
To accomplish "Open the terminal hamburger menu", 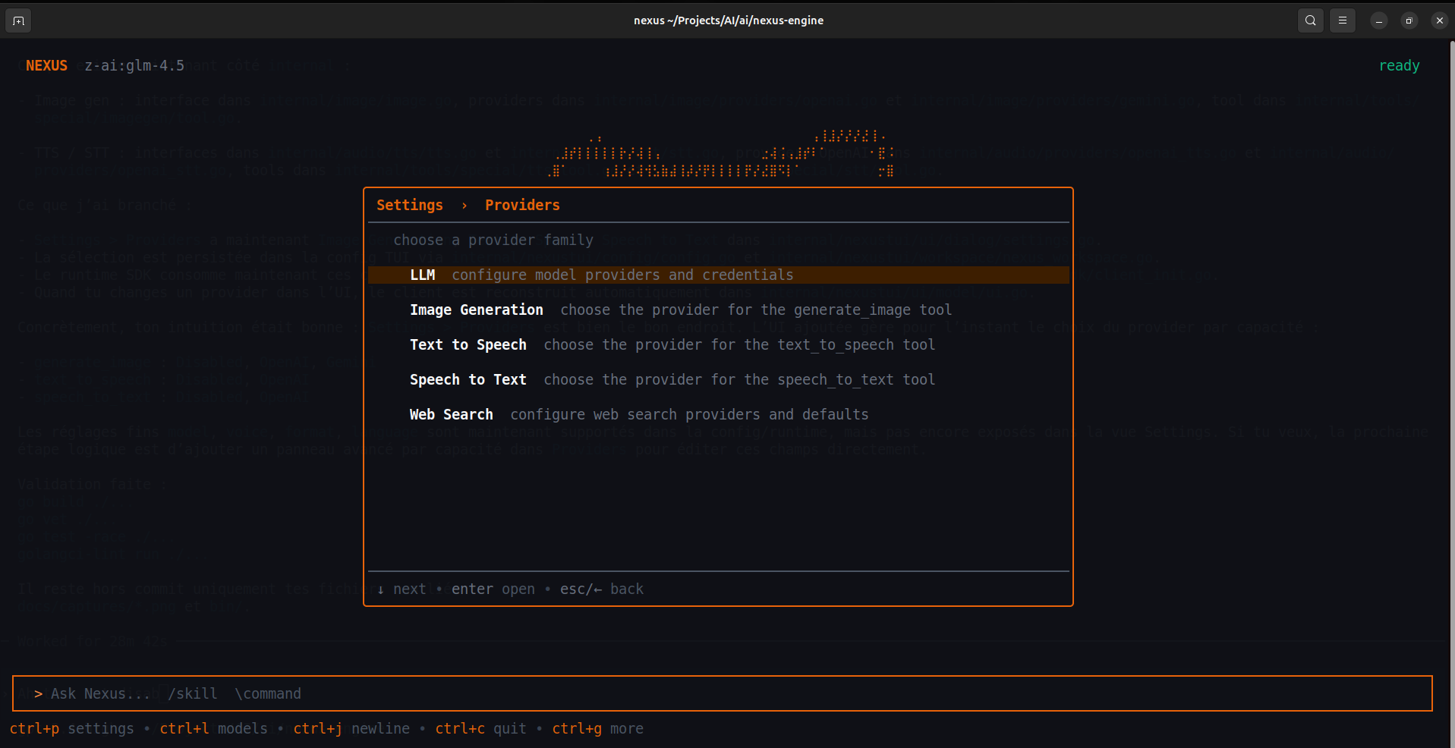I will point(1343,20).
